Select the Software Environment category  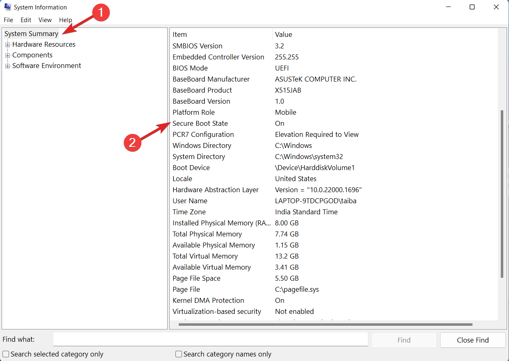tap(47, 66)
